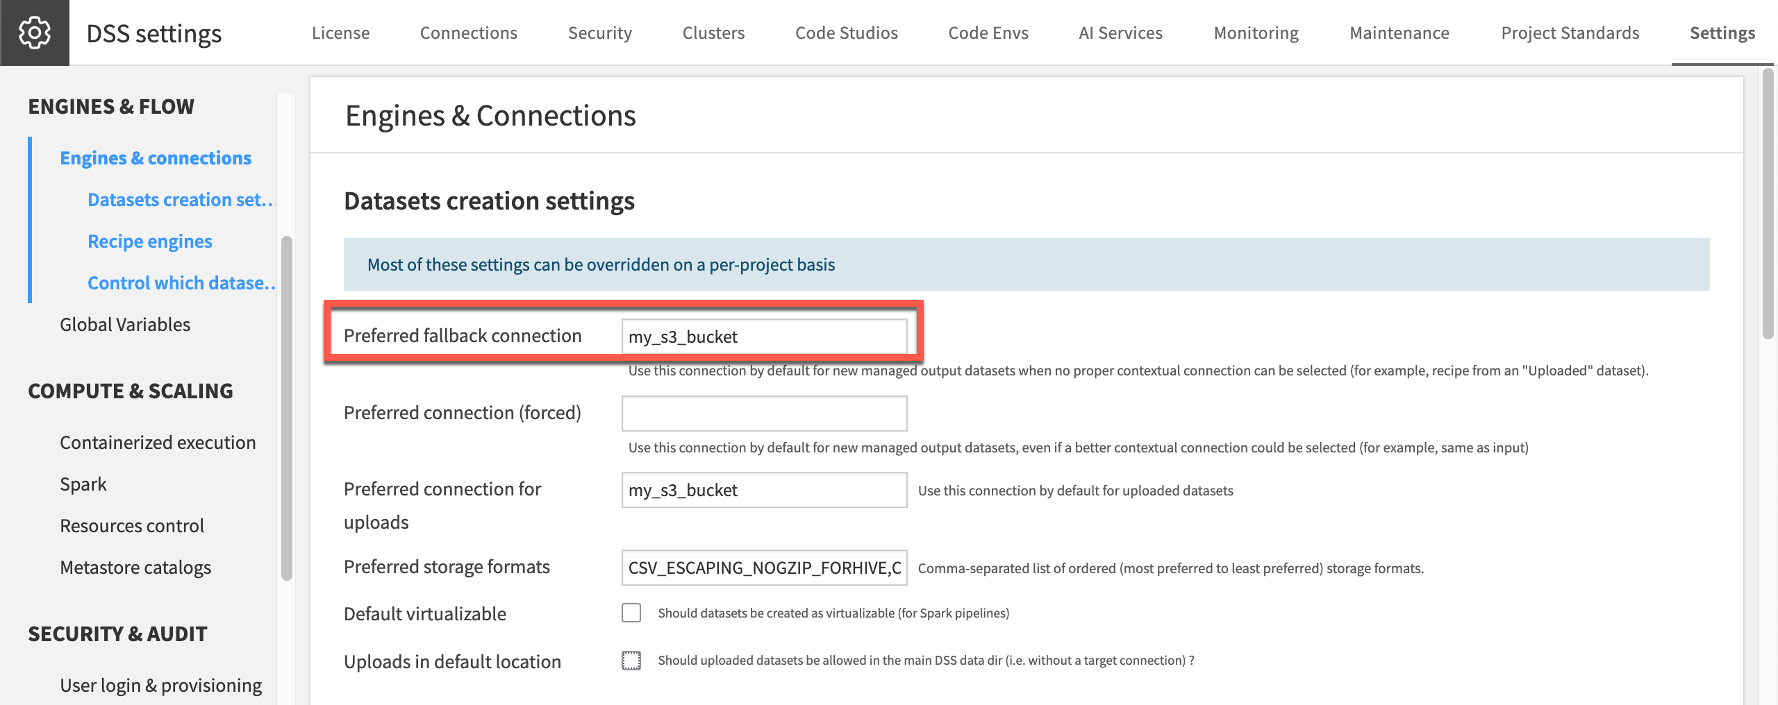Image resolution: width=1778 pixels, height=705 pixels.
Task: Click the ENGINES & FLOW section header
Action: point(111,107)
